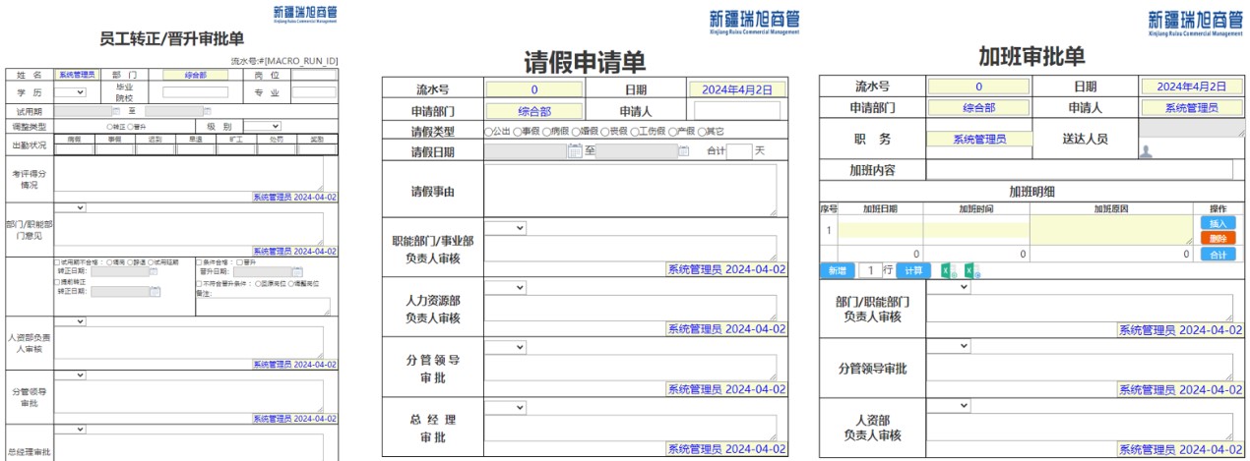
Task: Click the 考评得分情况 text area
Action: coord(189,174)
